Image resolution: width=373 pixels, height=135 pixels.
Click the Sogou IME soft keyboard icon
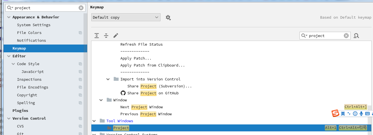click(367, 114)
